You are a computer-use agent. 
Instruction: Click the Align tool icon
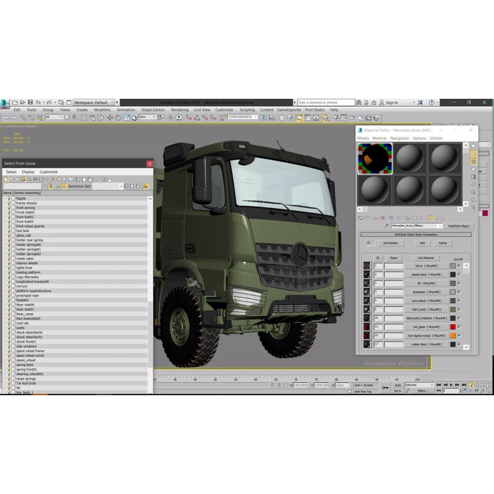(x=272, y=118)
